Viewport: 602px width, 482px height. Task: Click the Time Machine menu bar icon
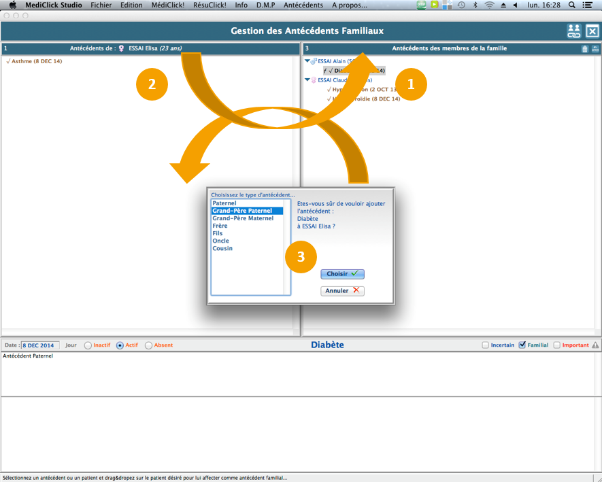coord(461,5)
